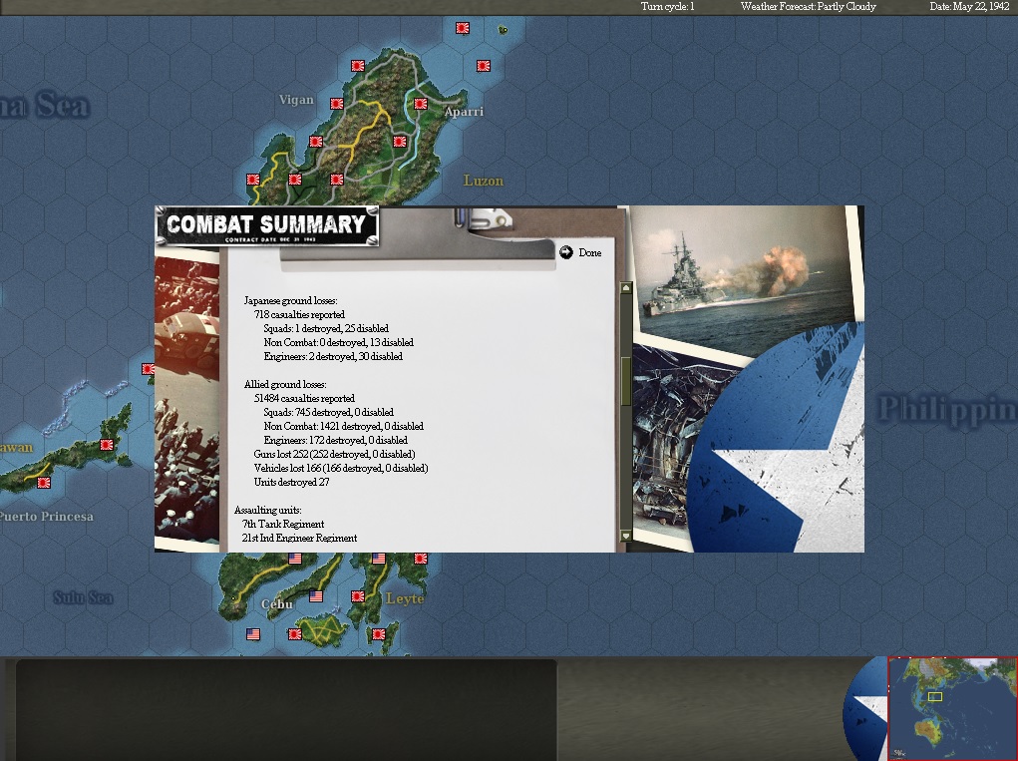
Task: Click the Combat Summary scrollbar thumb
Action: click(x=626, y=381)
